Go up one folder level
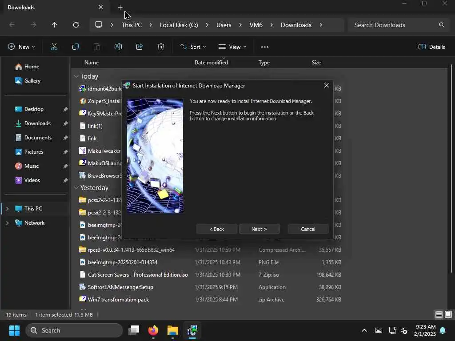The image size is (455, 341). click(x=54, y=25)
